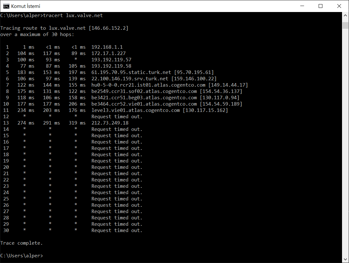Click IP [149.14.44.17] on hop 7
Viewport: 349px width, 263px height.
pos(228,85)
